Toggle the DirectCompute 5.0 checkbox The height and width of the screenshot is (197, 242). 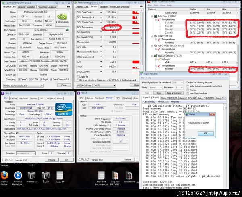pyautogui.click(x=51, y=79)
